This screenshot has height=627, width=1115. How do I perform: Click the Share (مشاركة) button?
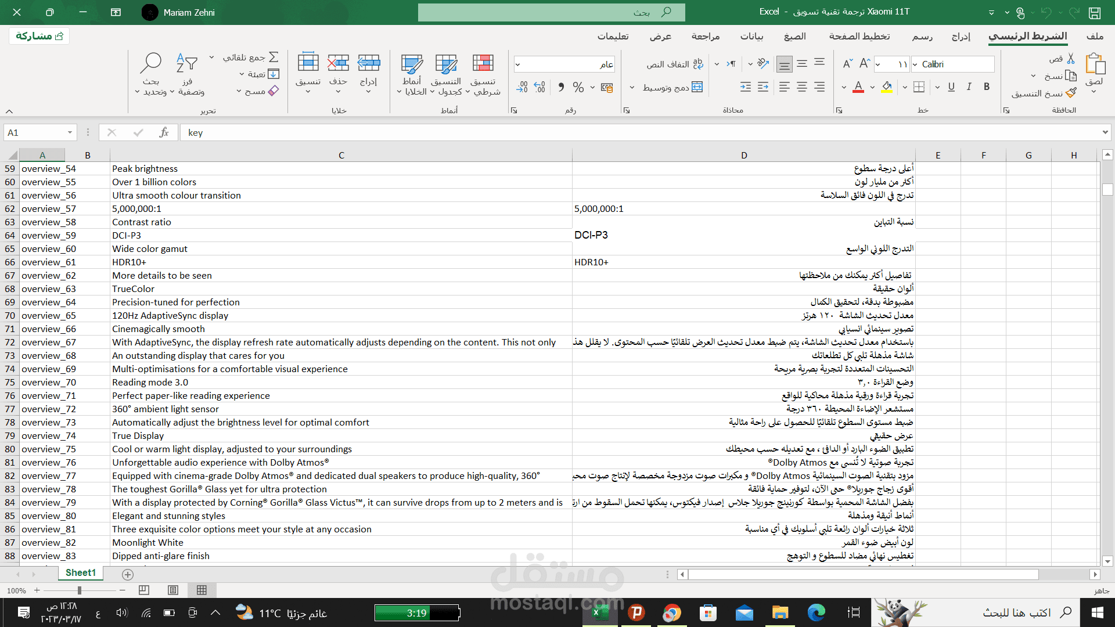[39, 36]
